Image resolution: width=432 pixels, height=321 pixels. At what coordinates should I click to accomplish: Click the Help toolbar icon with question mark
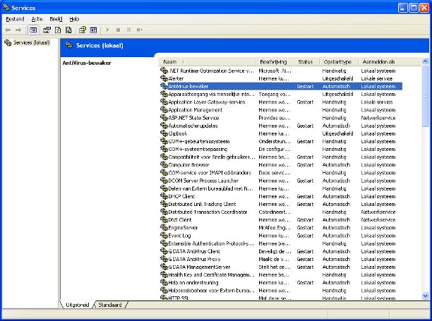[83, 30]
